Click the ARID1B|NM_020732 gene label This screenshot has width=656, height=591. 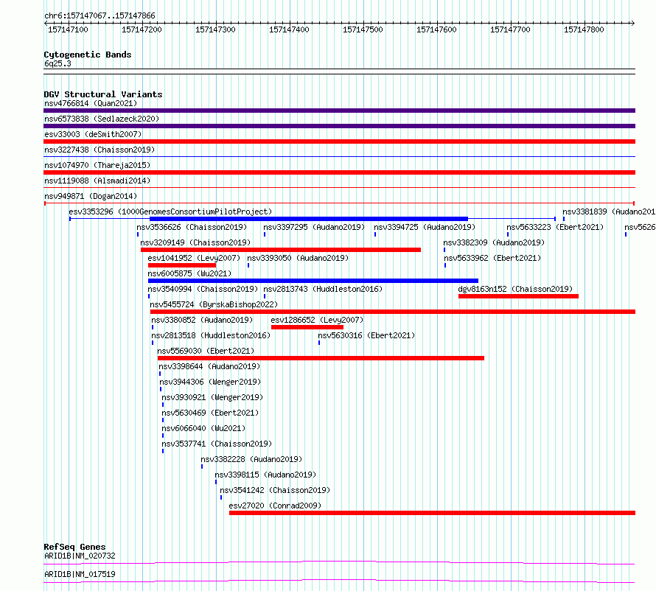pyautogui.click(x=80, y=556)
